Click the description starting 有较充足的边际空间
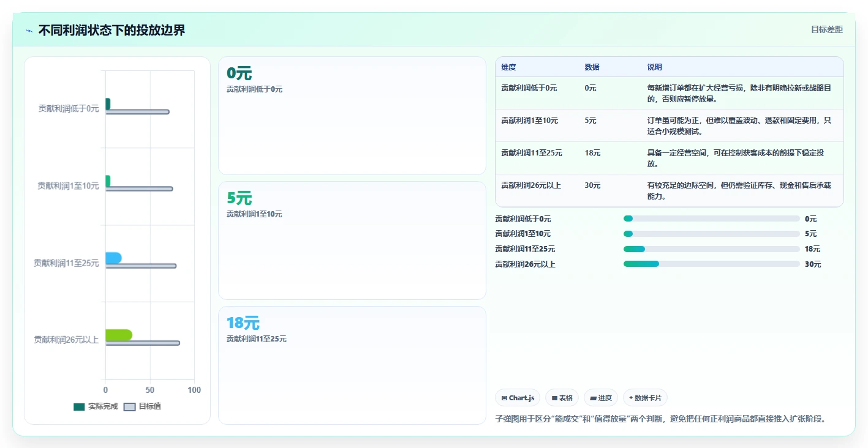 pyautogui.click(x=739, y=190)
